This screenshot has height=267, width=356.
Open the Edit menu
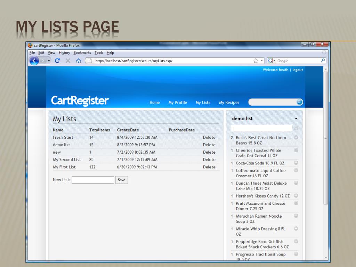(41, 53)
